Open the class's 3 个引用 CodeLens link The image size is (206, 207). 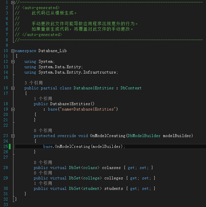(x=34, y=83)
